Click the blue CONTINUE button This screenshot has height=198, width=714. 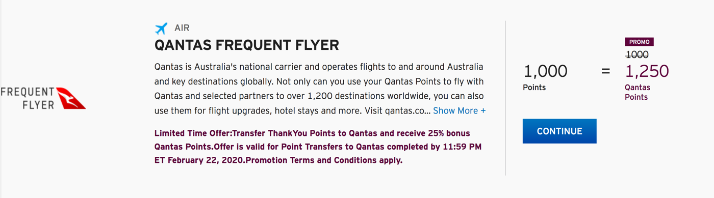(x=559, y=131)
